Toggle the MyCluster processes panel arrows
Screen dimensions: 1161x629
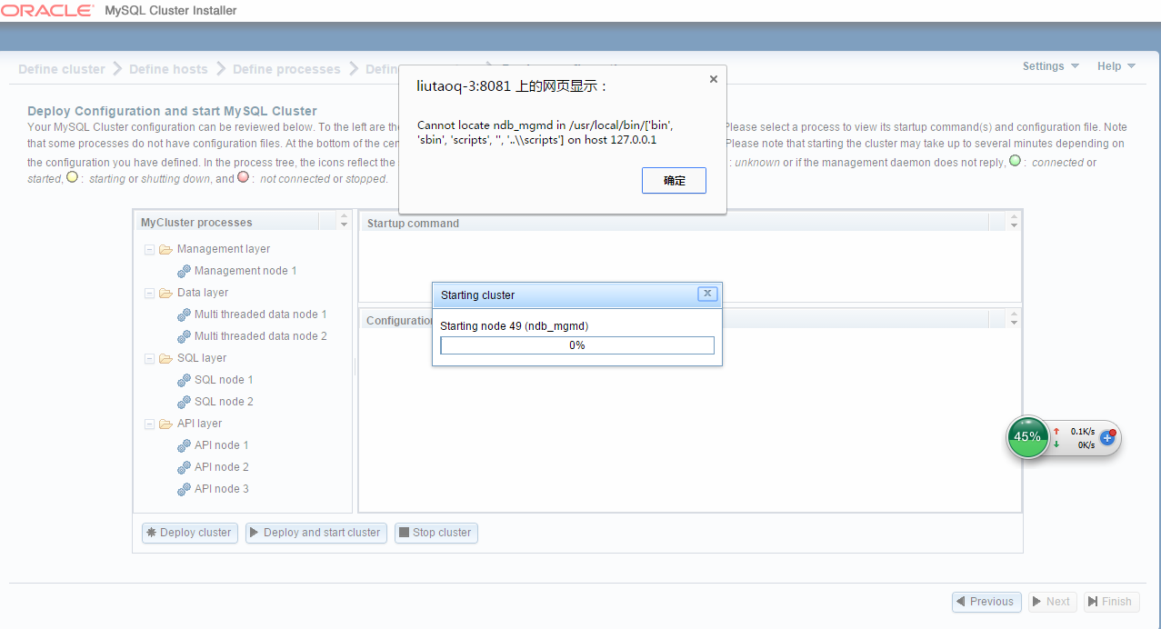pos(344,222)
